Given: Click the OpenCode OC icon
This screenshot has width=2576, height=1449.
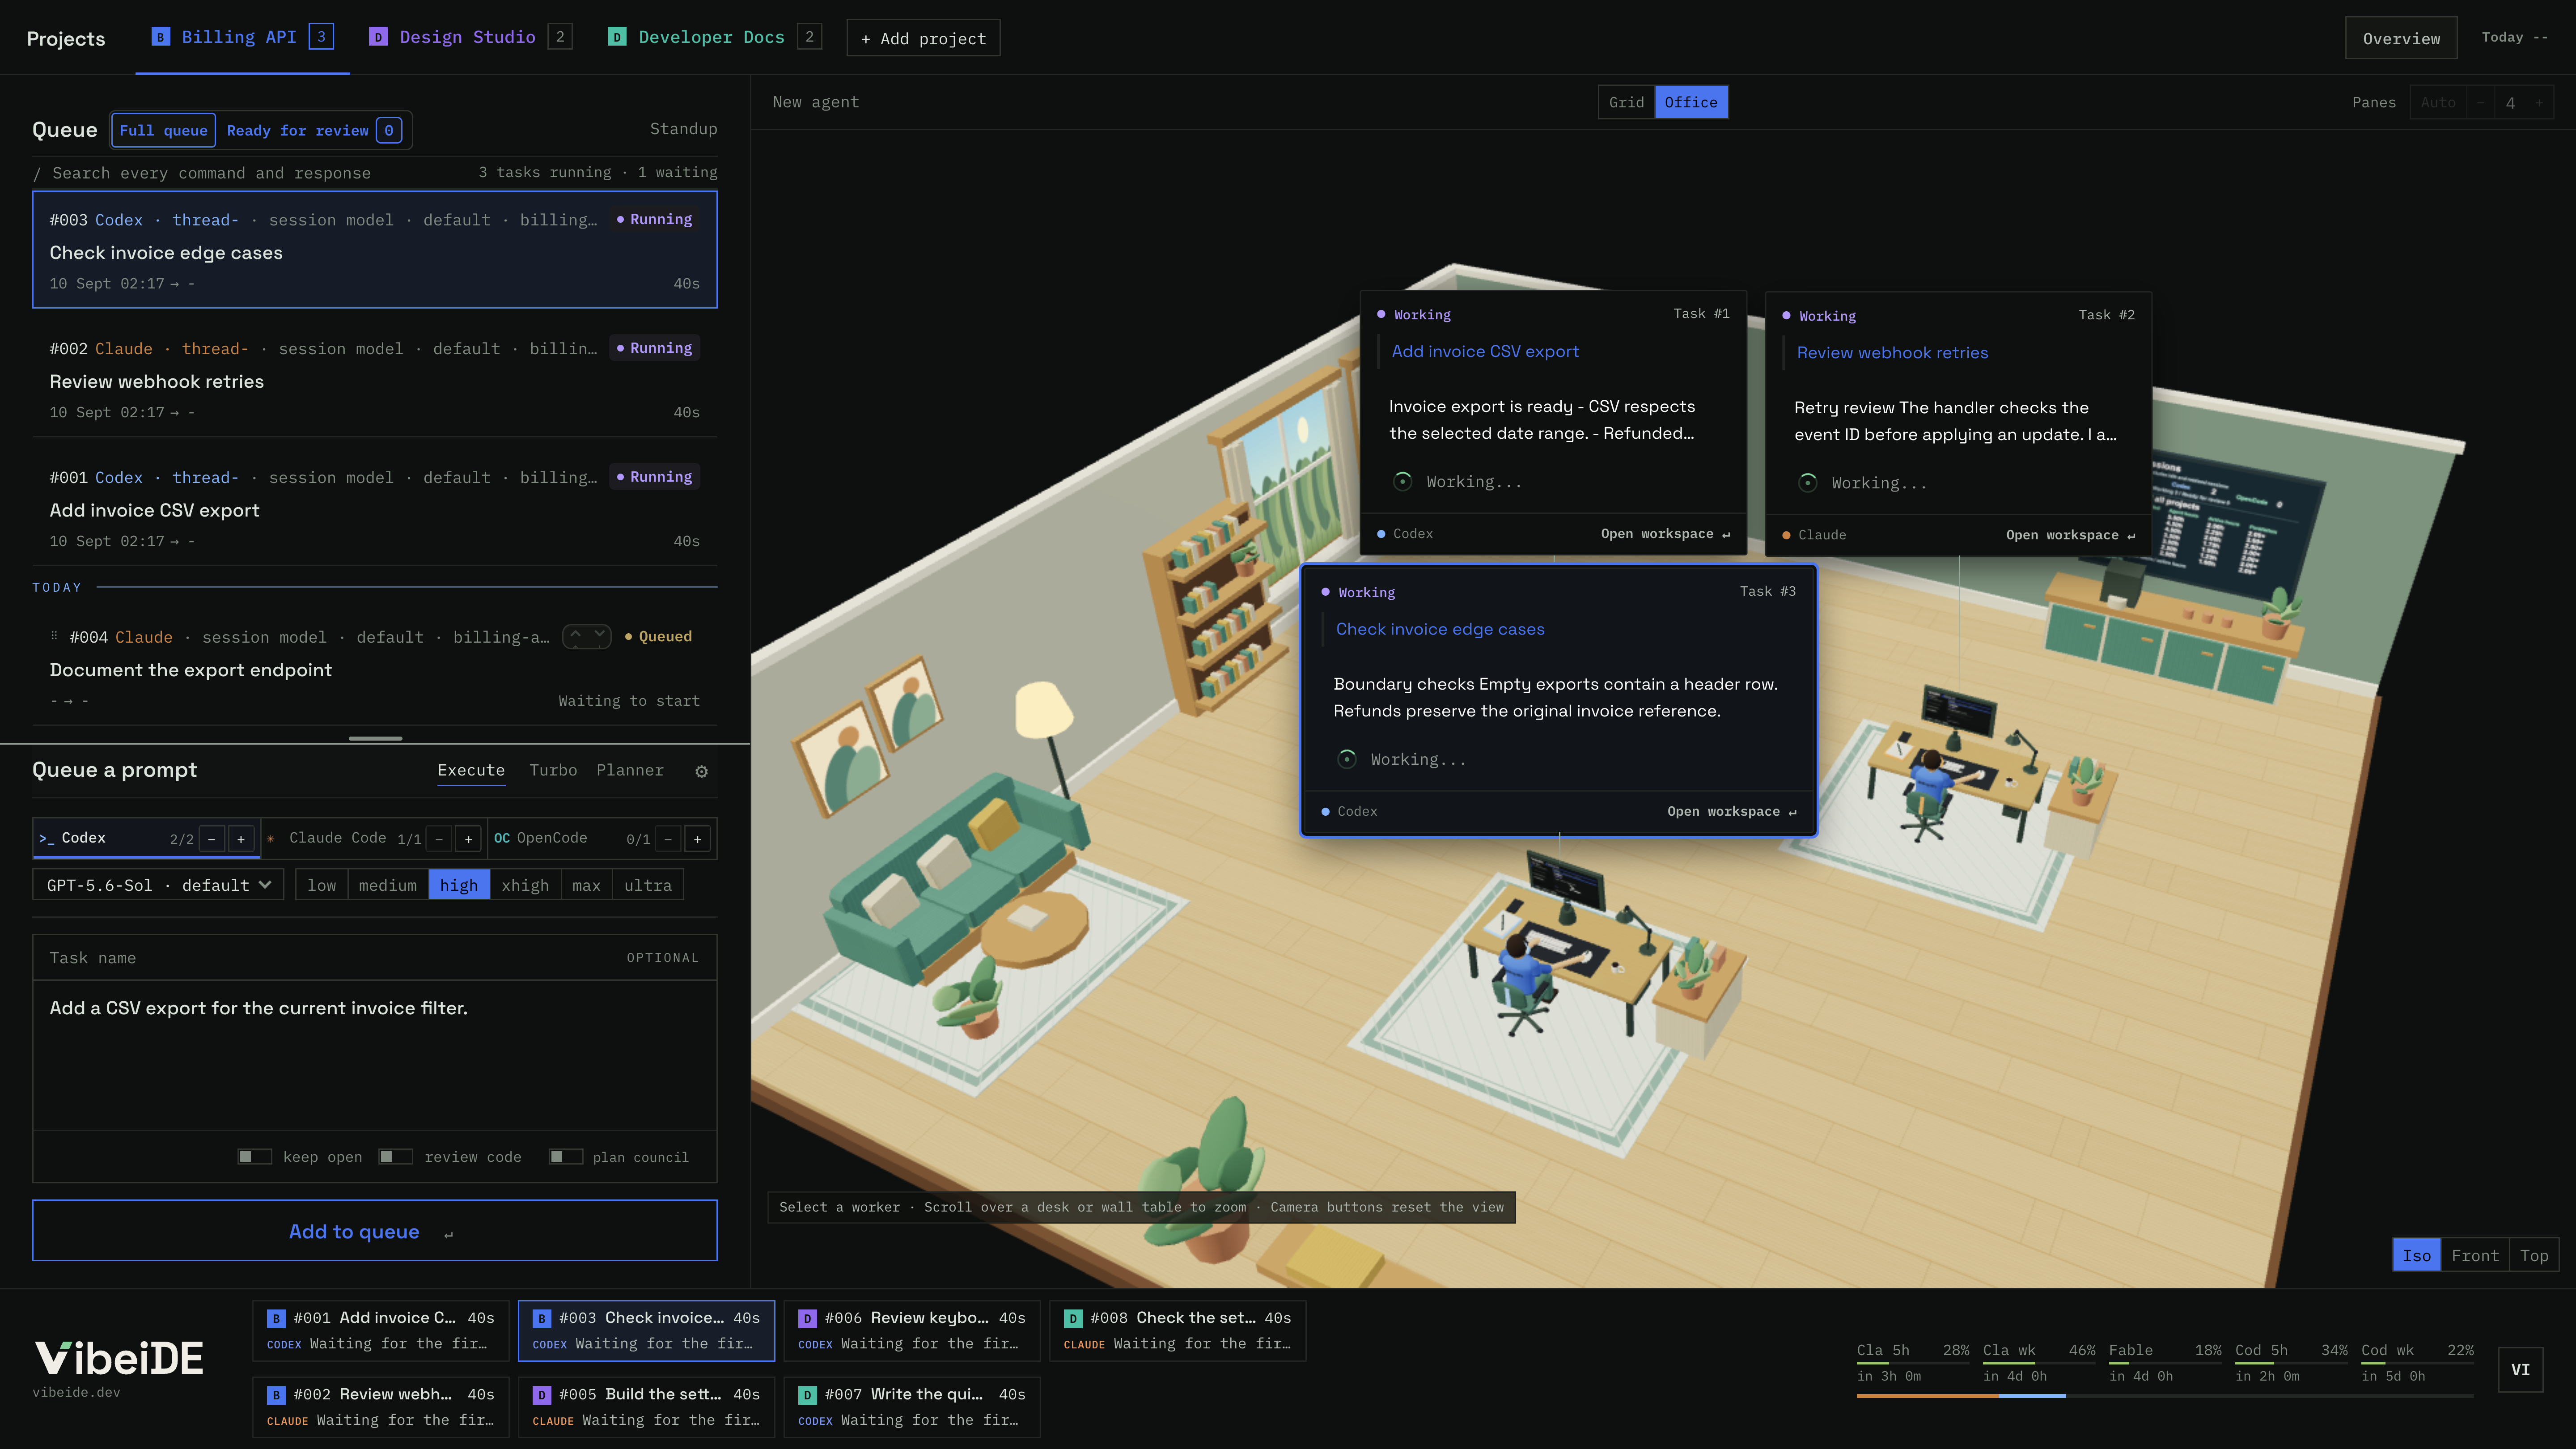Looking at the screenshot, I should click(x=502, y=838).
